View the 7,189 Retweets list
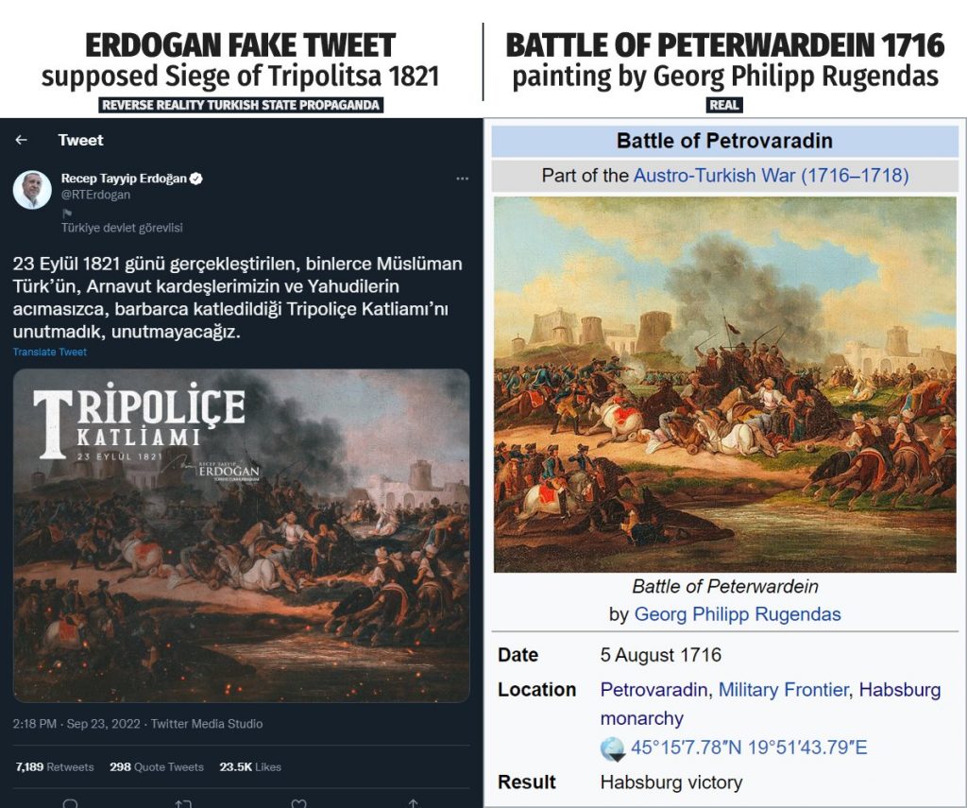967x808 pixels. tap(55, 766)
